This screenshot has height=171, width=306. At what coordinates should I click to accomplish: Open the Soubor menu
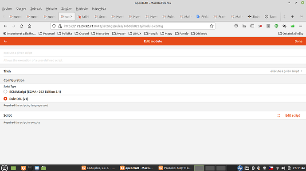7,8
